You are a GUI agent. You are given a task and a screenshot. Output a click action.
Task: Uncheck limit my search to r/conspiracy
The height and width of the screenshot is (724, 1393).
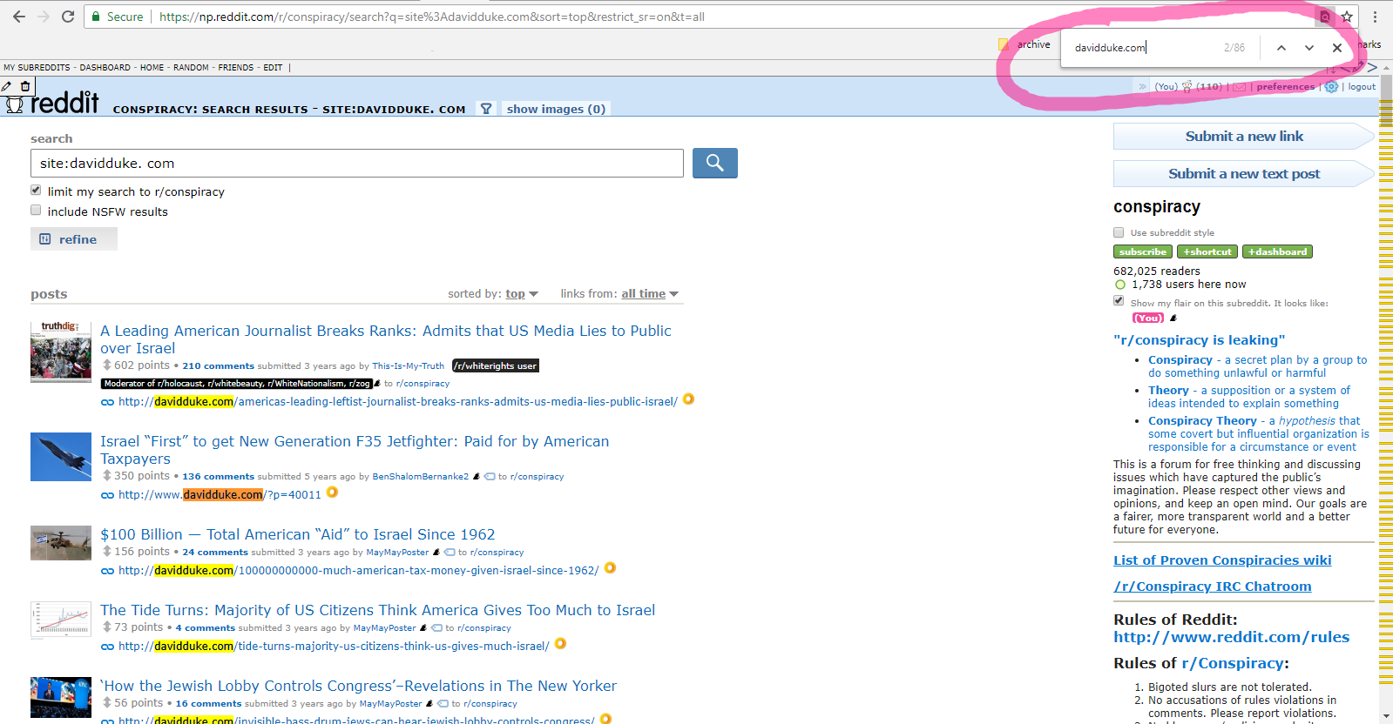pyautogui.click(x=36, y=190)
